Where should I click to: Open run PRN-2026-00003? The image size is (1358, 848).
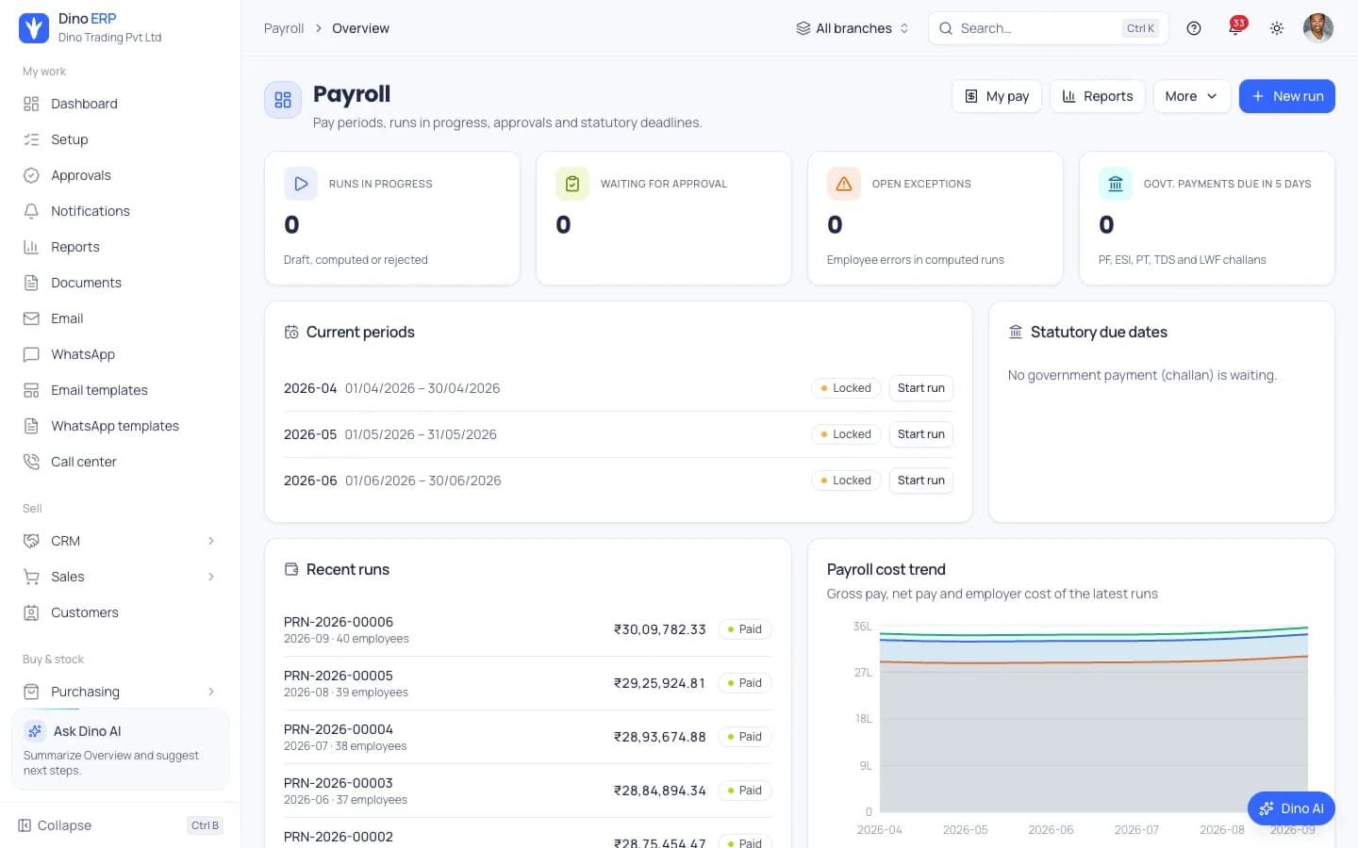point(528,791)
